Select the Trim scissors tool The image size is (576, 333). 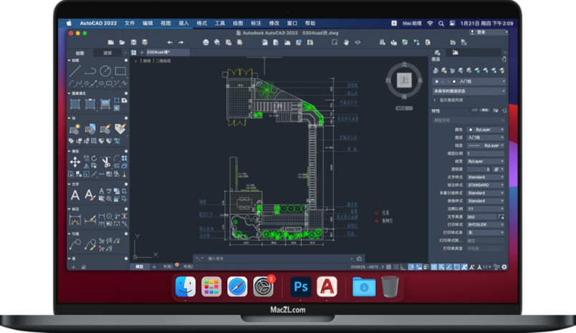[105, 162]
